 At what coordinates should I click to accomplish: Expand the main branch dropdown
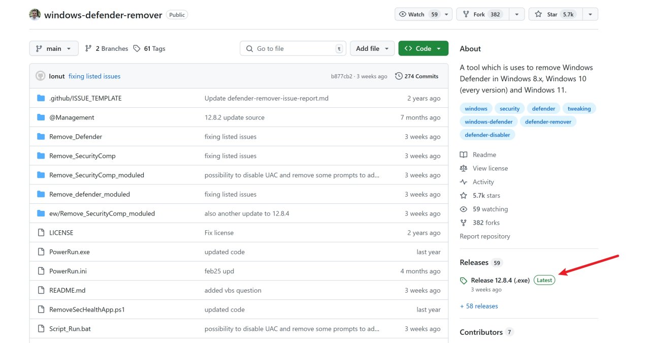(x=54, y=49)
